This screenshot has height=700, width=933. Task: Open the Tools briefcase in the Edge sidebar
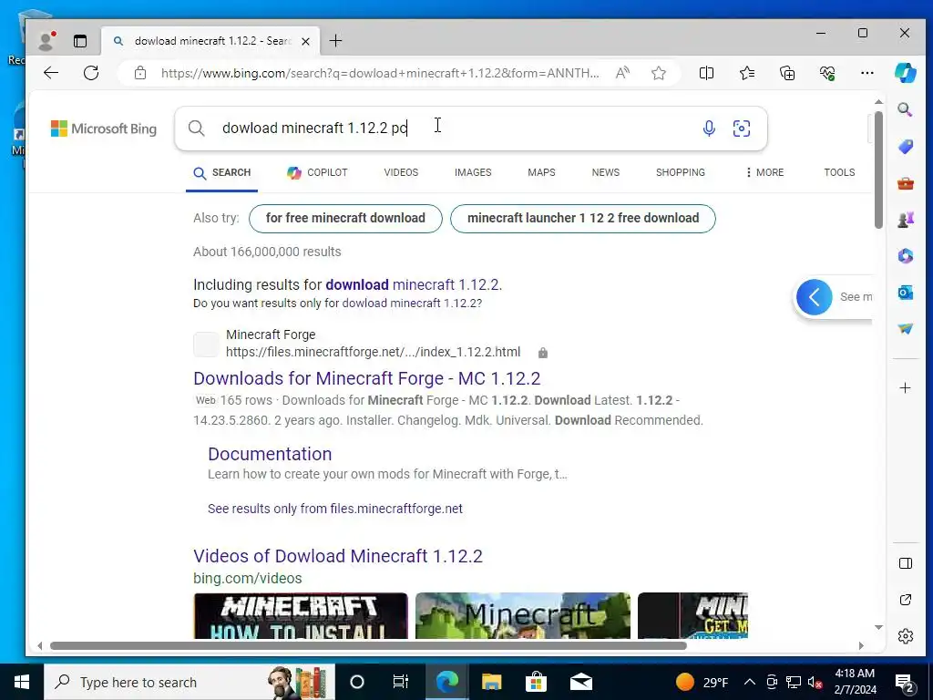point(905,183)
